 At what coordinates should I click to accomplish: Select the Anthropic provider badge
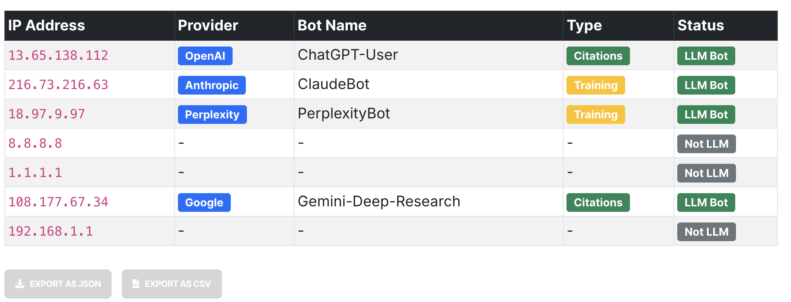point(212,85)
